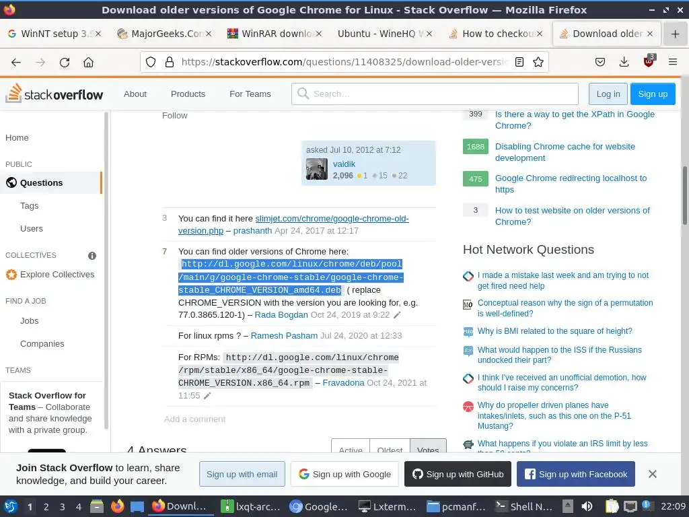Open Companies in the sidebar
The width and height of the screenshot is (689, 517).
pos(42,344)
